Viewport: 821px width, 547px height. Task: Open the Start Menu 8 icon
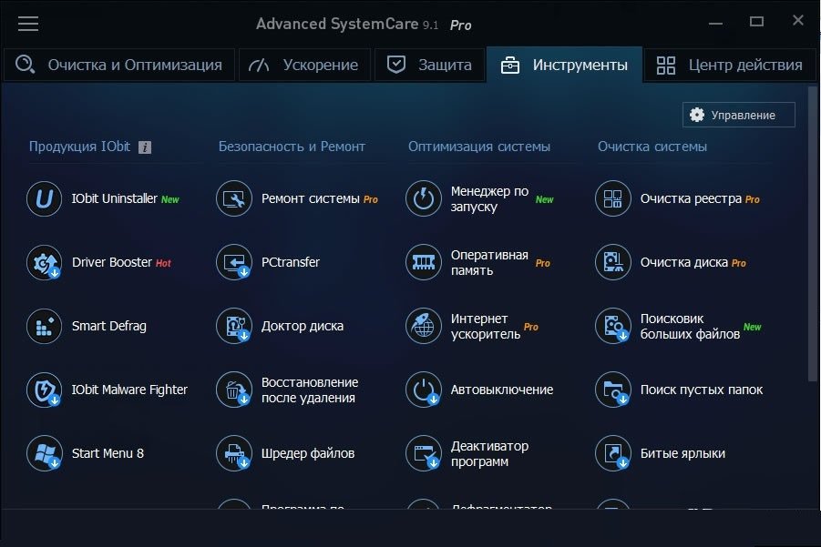click(44, 453)
